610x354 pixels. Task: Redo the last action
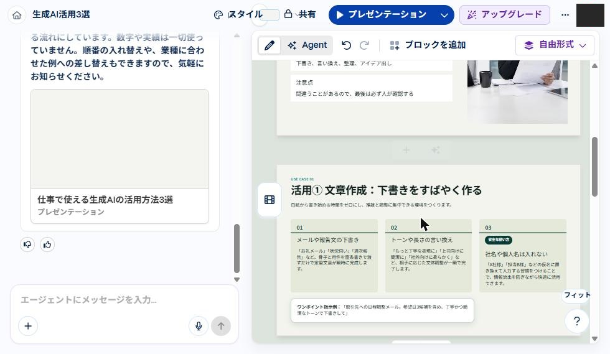[364, 45]
